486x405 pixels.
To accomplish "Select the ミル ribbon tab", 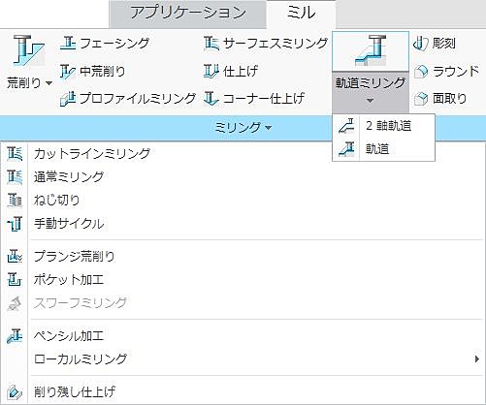I will click(x=301, y=14).
